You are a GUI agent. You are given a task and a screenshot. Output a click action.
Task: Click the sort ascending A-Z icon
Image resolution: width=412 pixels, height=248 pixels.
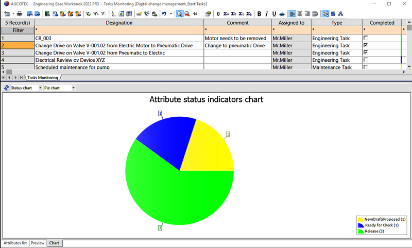[114, 14]
